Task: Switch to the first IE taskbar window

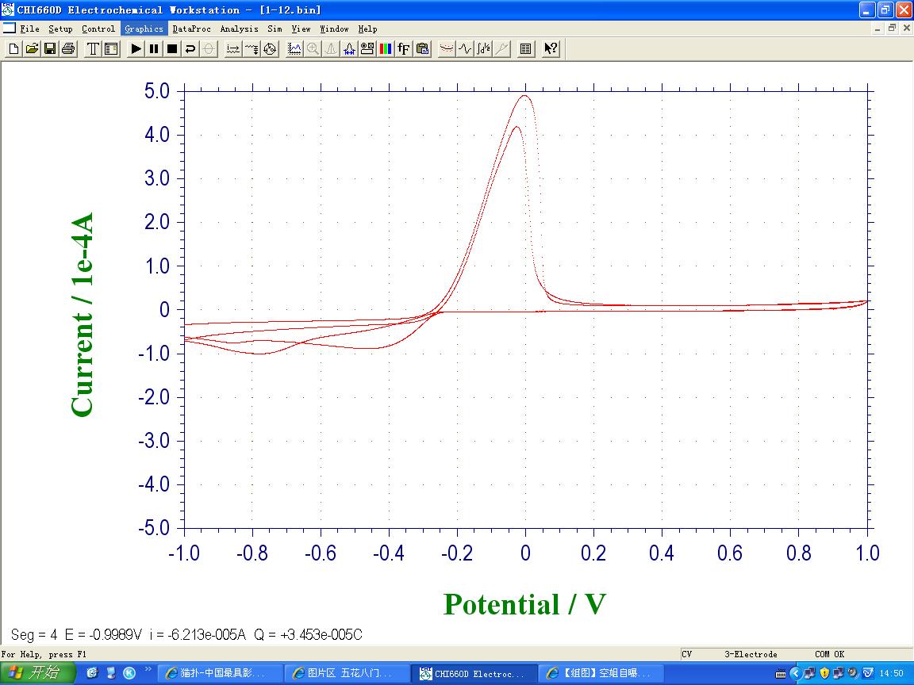Action: [221, 673]
